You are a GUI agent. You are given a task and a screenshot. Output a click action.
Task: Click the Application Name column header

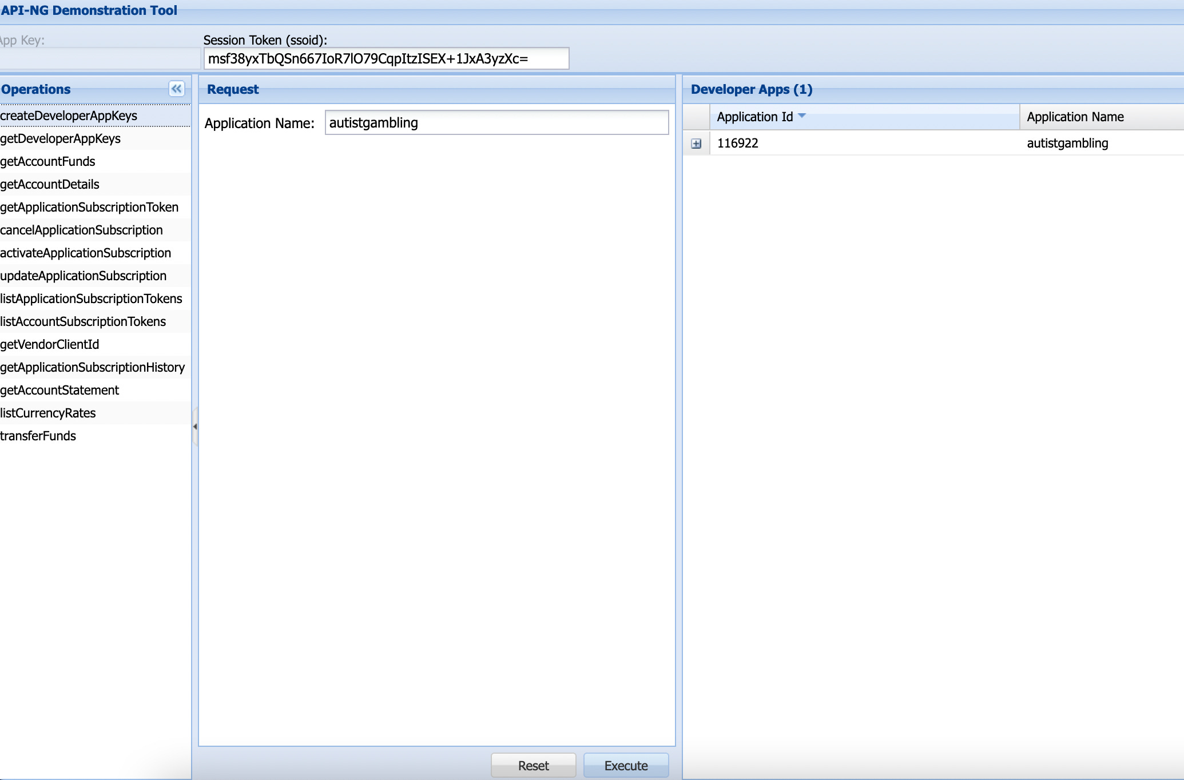point(1075,117)
